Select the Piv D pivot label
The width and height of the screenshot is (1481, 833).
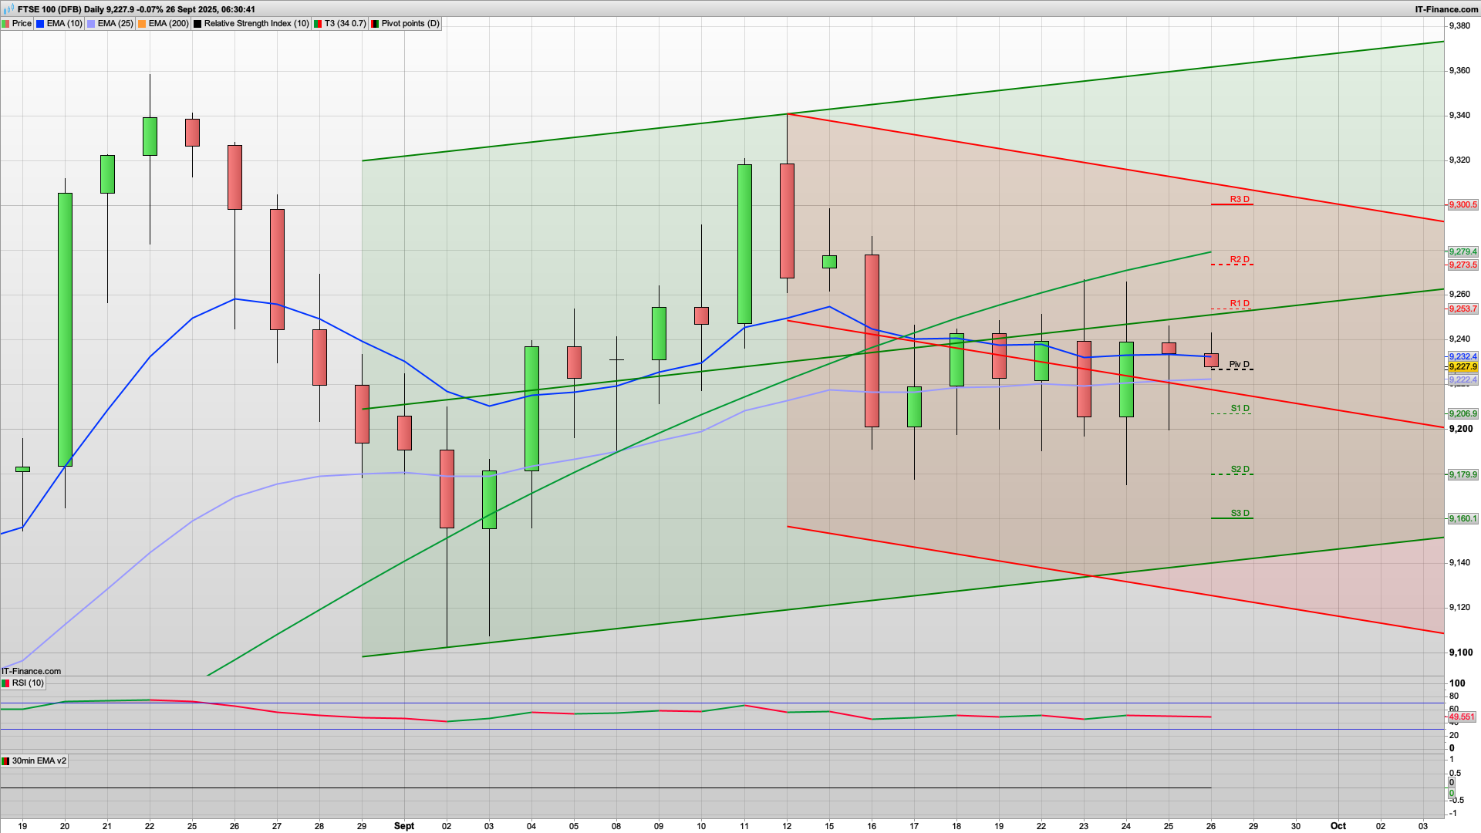(x=1239, y=364)
